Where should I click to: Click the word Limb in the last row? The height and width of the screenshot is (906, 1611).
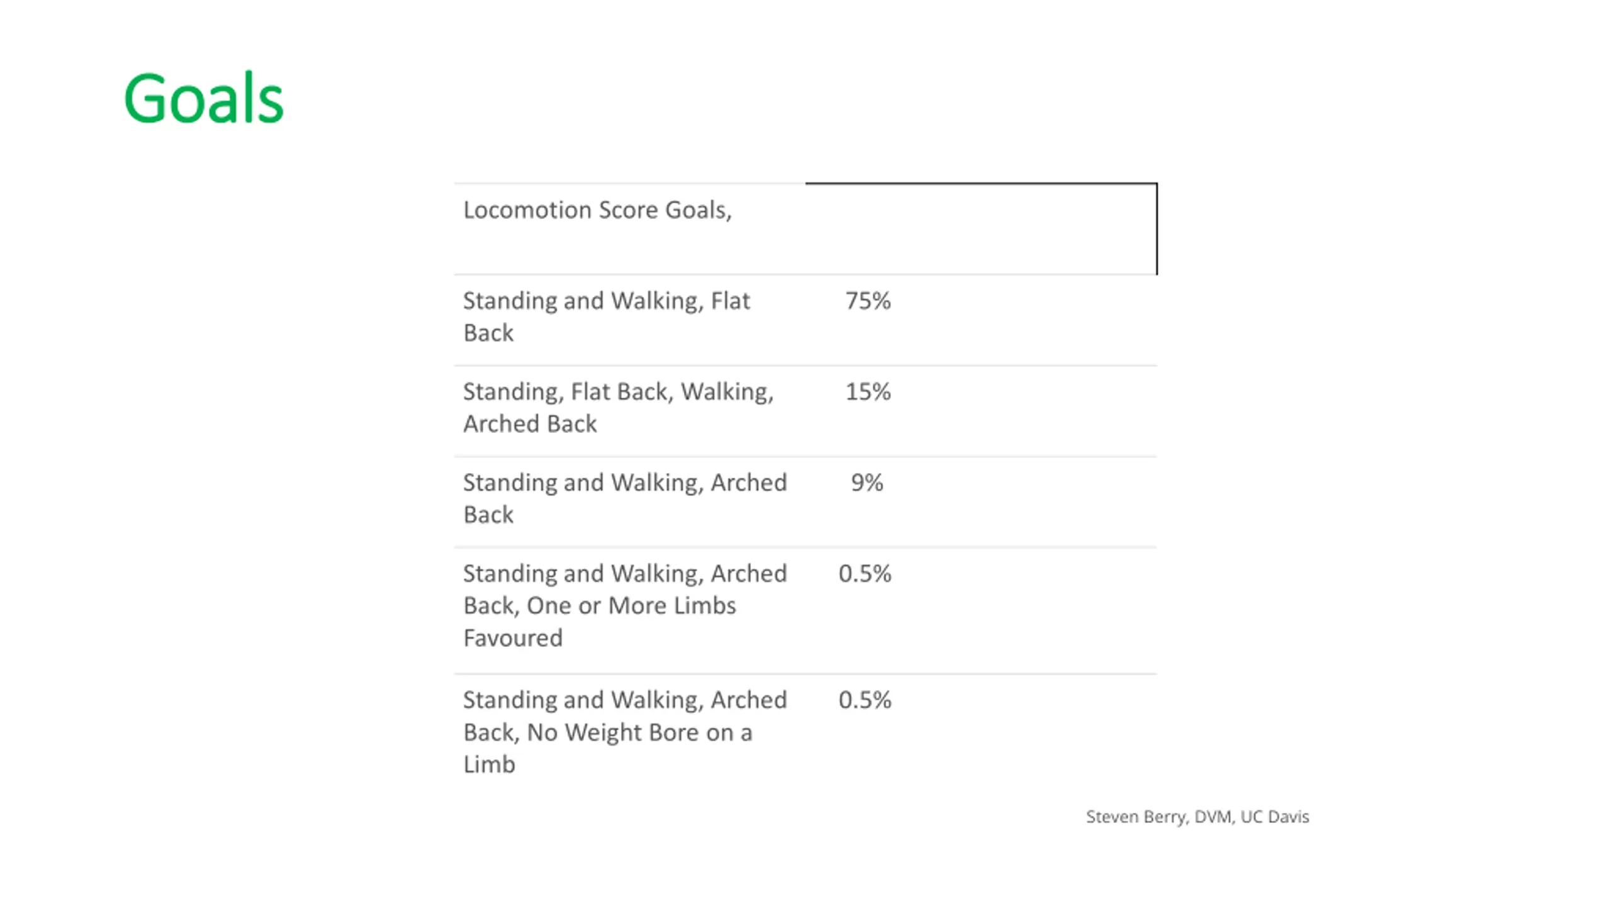[489, 764]
